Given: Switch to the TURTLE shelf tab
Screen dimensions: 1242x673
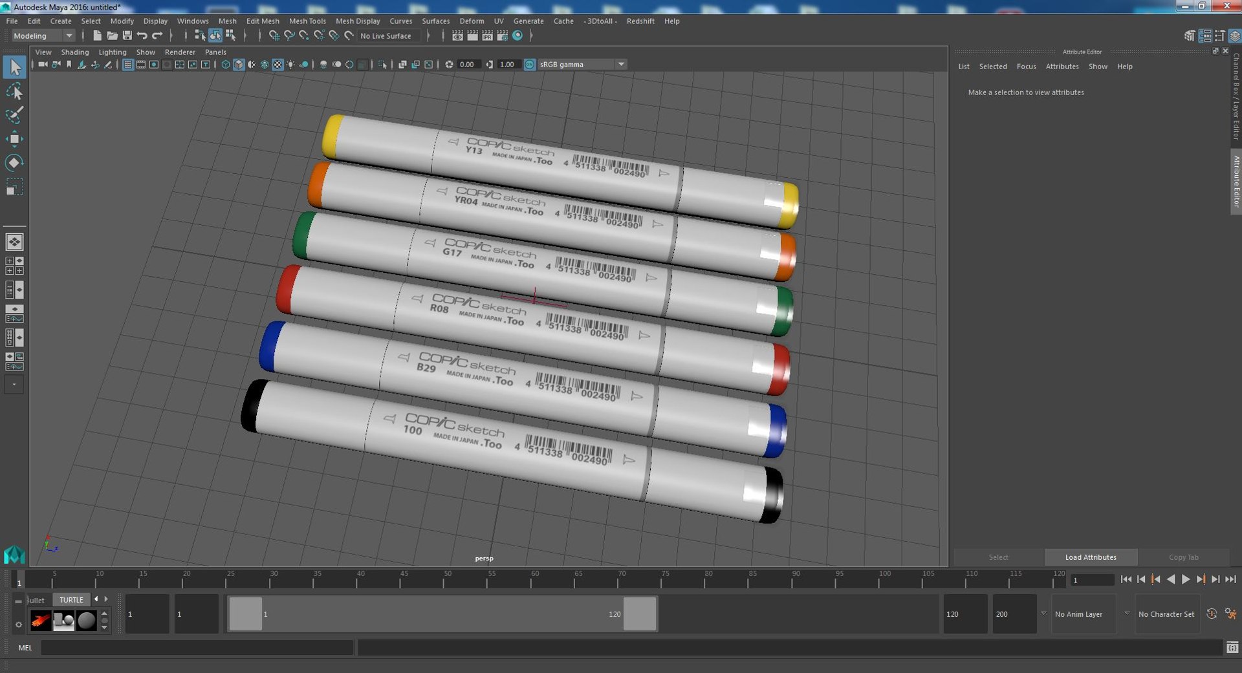Looking at the screenshot, I should pyautogui.click(x=71, y=600).
